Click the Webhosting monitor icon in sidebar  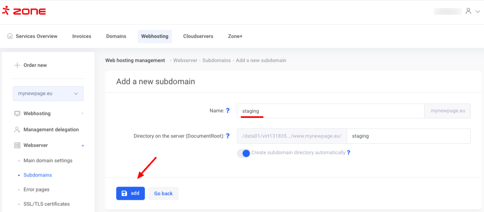[17, 113]
